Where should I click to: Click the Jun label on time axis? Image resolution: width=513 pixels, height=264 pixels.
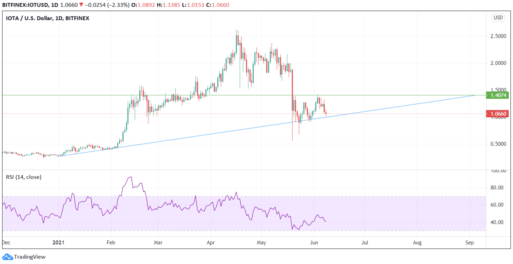coord(314,243)
